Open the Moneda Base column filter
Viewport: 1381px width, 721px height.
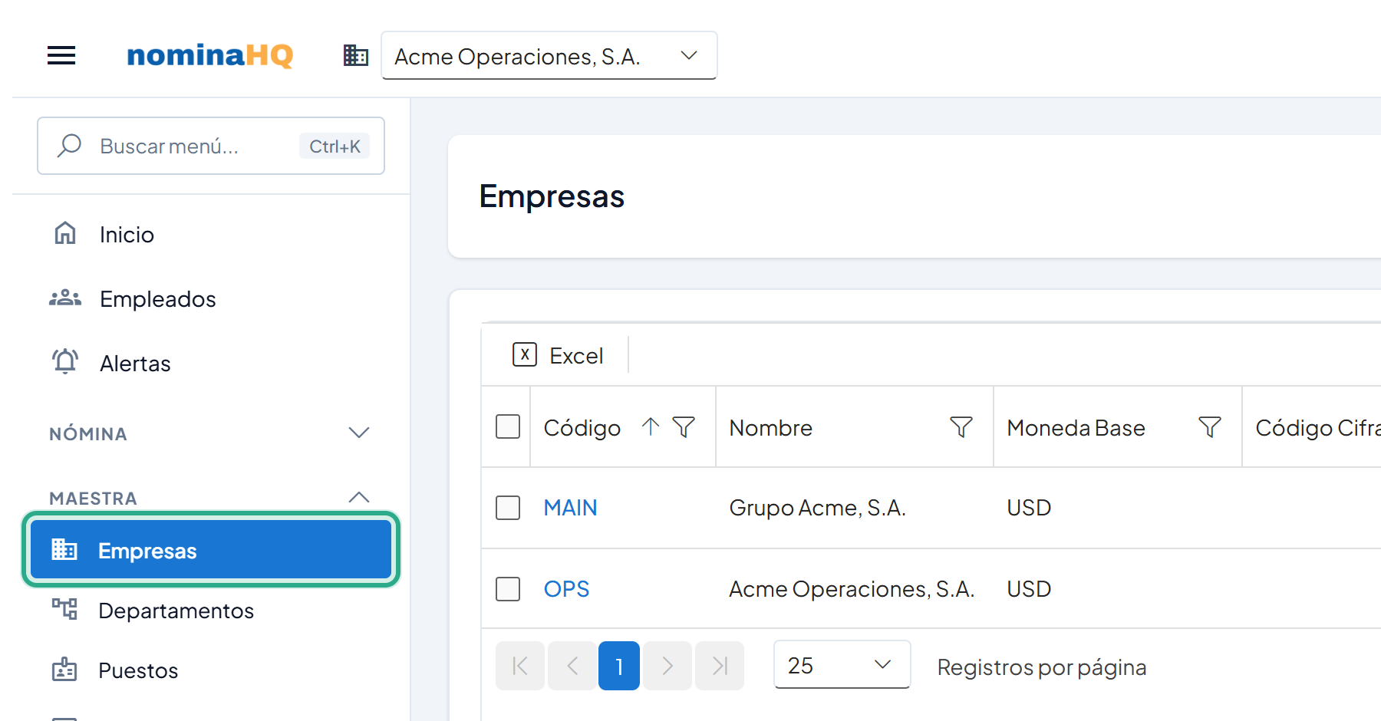(x=1210, y=426)
